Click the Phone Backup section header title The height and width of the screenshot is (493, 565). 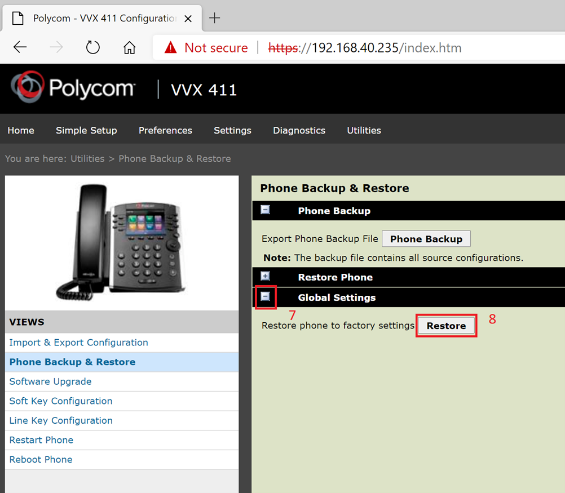point(334,211)
